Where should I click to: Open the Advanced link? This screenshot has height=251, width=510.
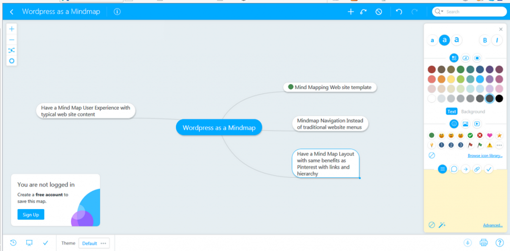click(x=493, y=225)
